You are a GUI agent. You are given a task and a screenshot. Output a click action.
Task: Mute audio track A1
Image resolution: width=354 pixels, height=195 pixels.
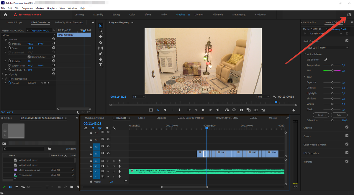tap(108, 161)
